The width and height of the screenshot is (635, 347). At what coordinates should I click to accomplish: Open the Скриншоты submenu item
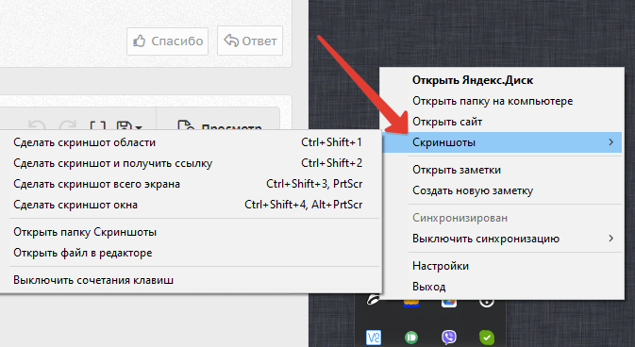502,142
